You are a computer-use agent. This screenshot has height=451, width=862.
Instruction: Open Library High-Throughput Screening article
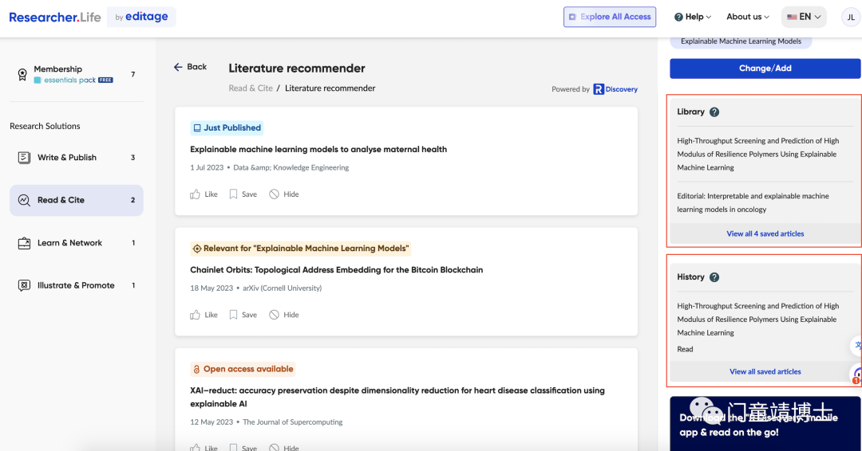[757, 154]
